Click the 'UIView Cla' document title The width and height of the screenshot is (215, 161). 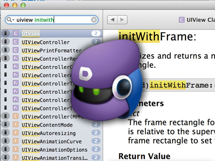201,20
